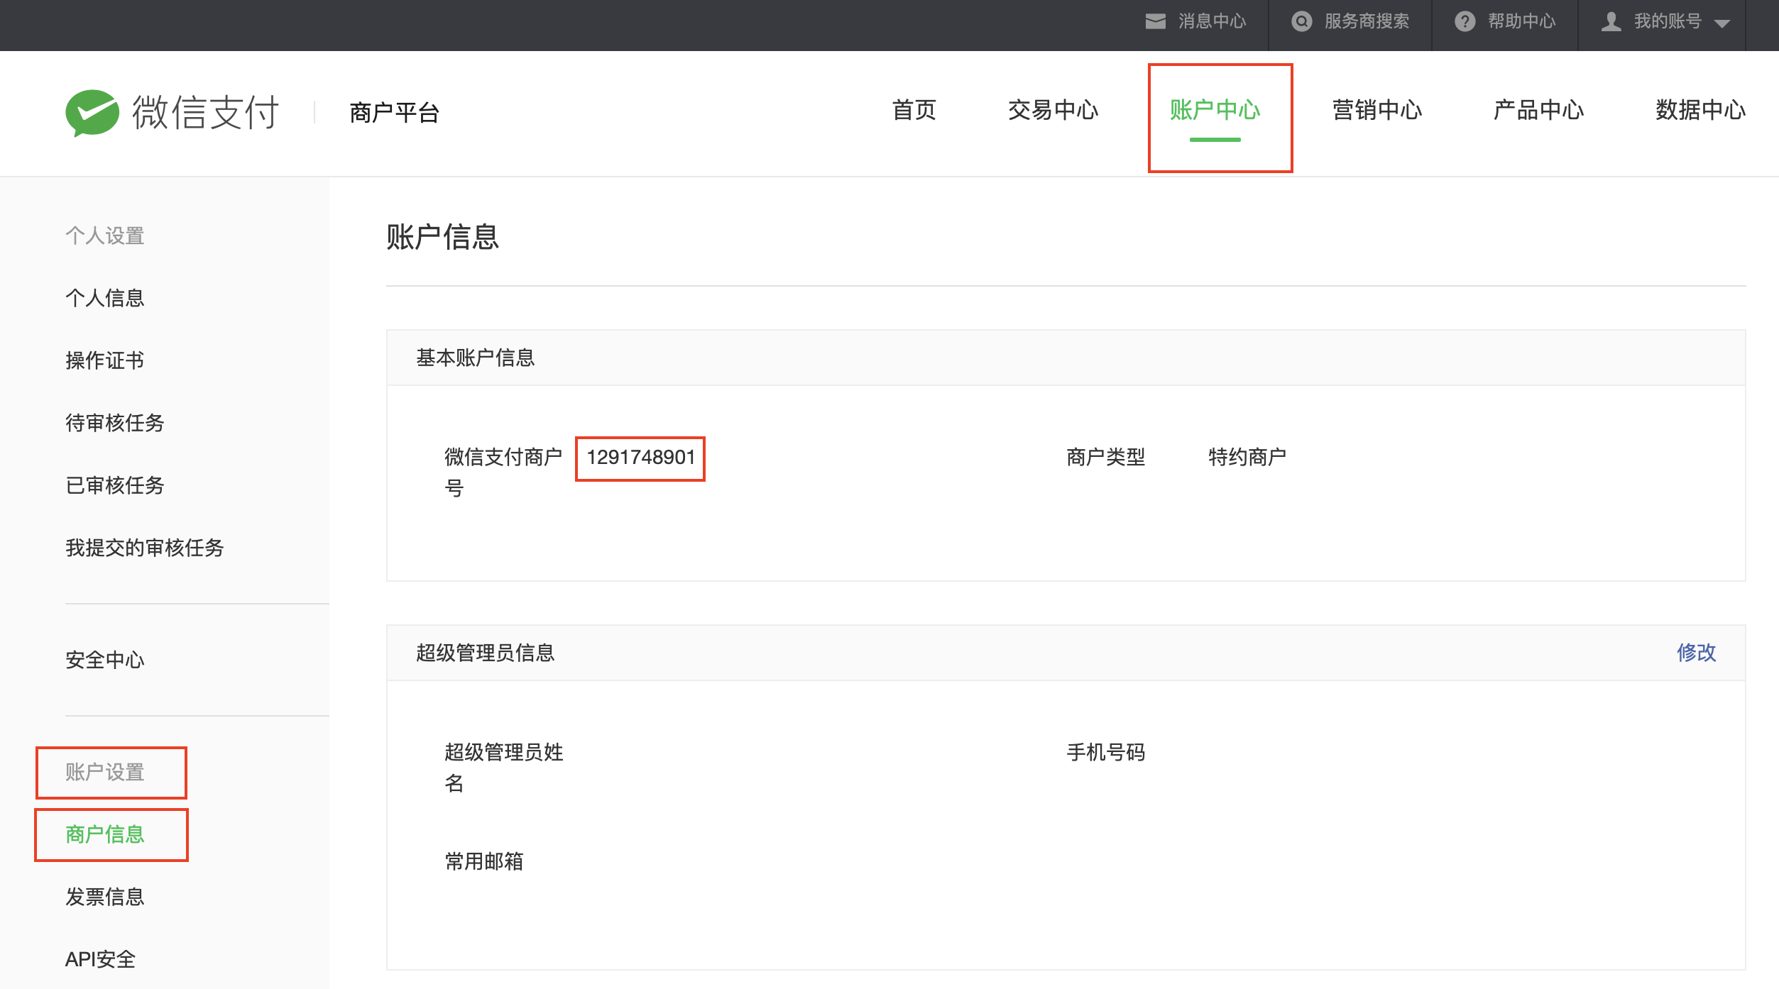Screen dimensions: 1779x989
Task: Click the 微信支付商户号 label
Action: [x=503, y=473]
